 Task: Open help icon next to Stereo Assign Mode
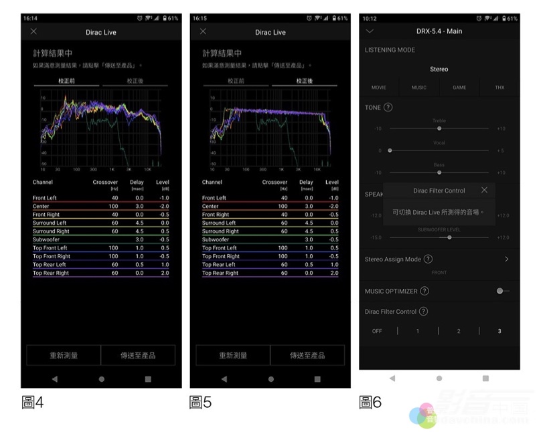[428, 259]
